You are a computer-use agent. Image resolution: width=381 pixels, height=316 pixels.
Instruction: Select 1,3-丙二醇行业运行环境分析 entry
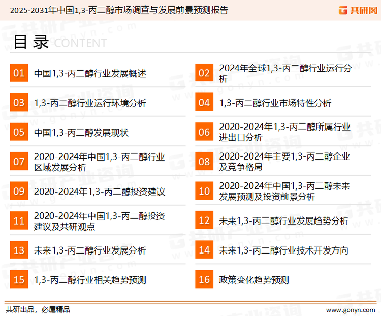(x=90, y=103)
